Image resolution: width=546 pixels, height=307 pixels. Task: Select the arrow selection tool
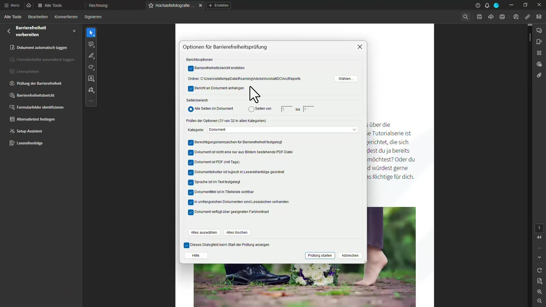[91, 33]
